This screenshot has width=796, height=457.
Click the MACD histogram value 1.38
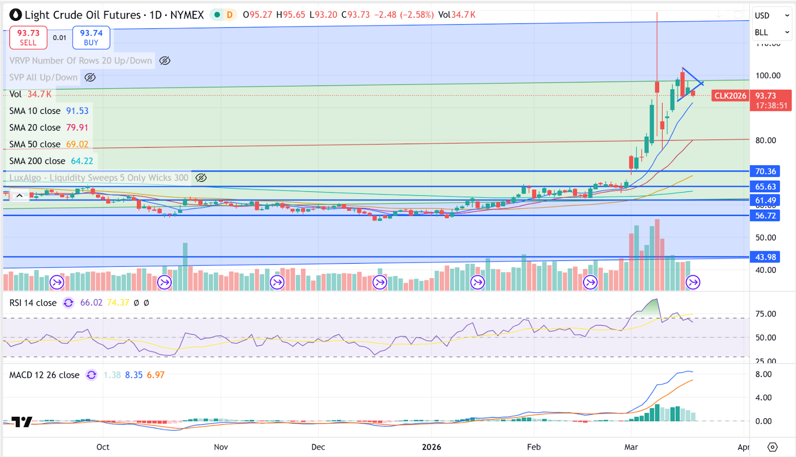point(112,375)
